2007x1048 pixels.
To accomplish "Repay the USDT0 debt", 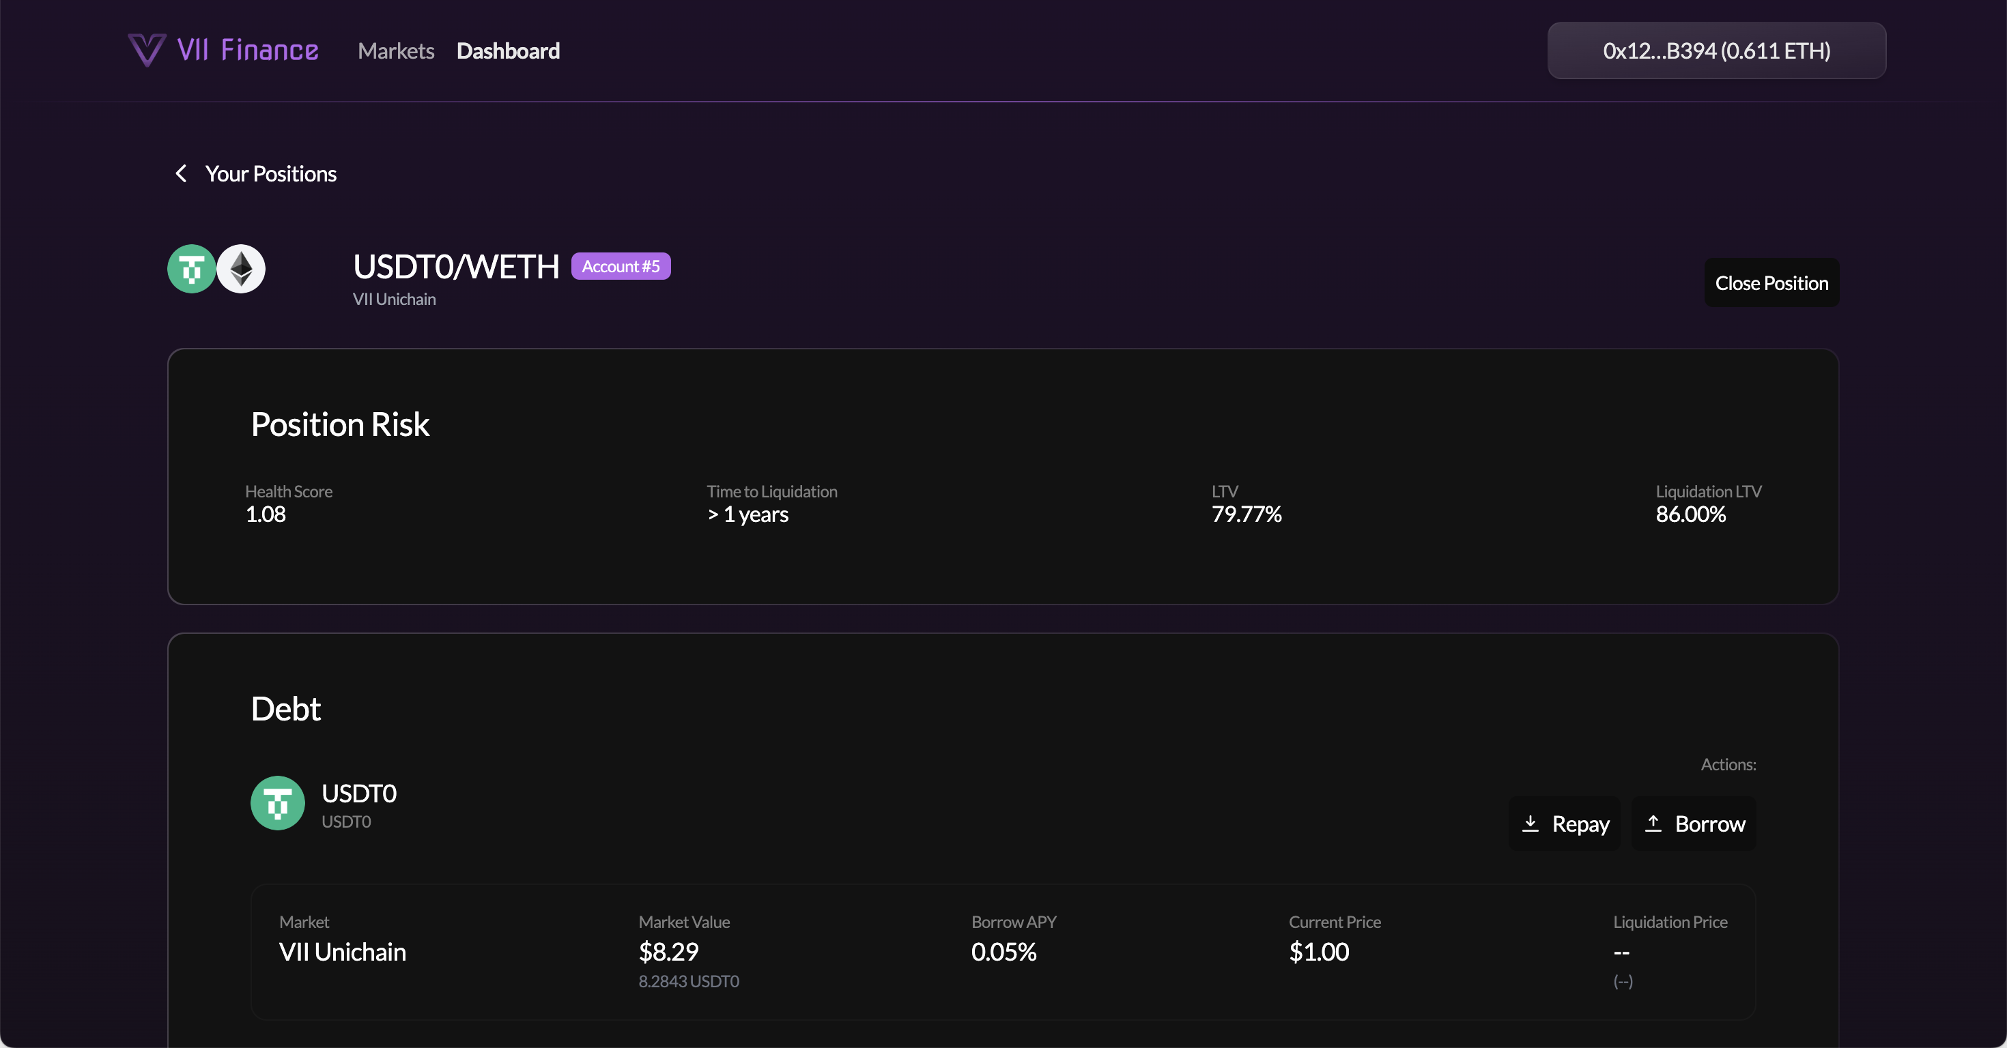I will 1565,823.
